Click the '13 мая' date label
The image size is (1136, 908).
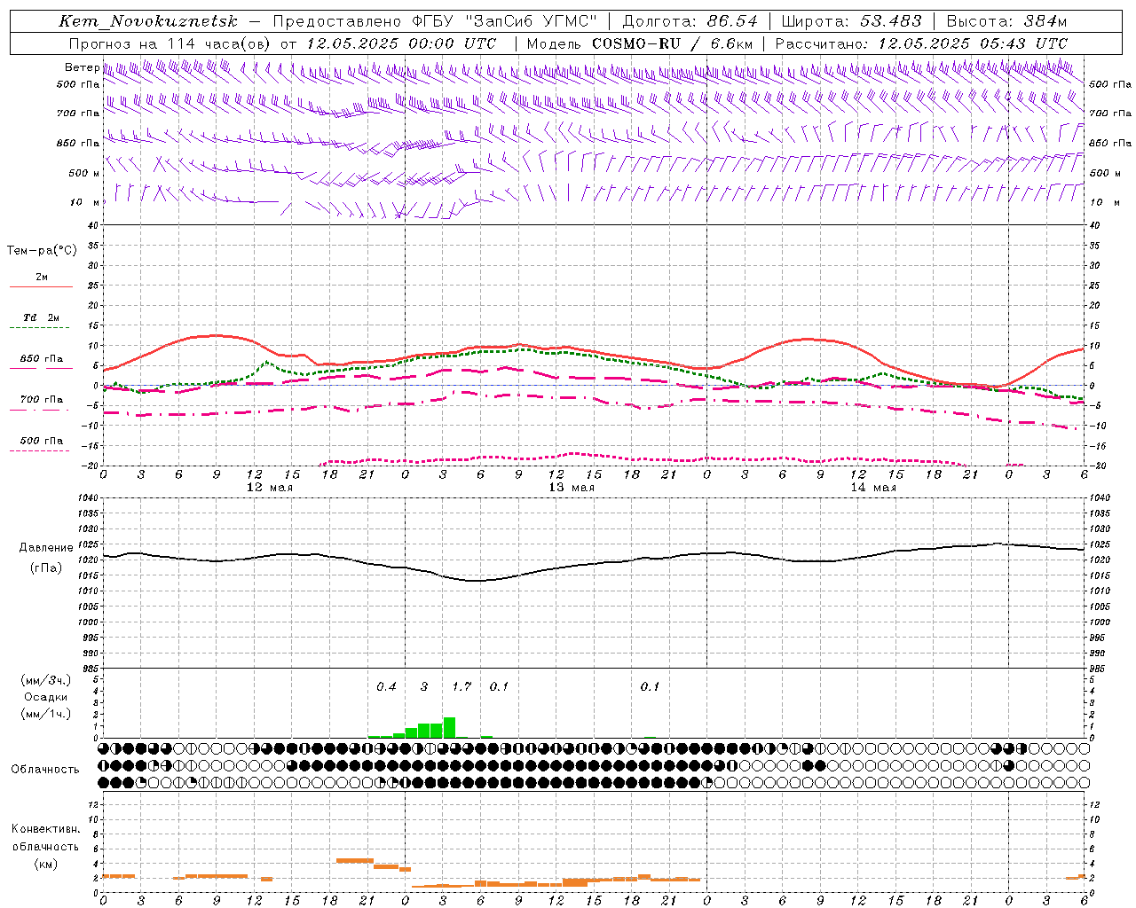572,488
